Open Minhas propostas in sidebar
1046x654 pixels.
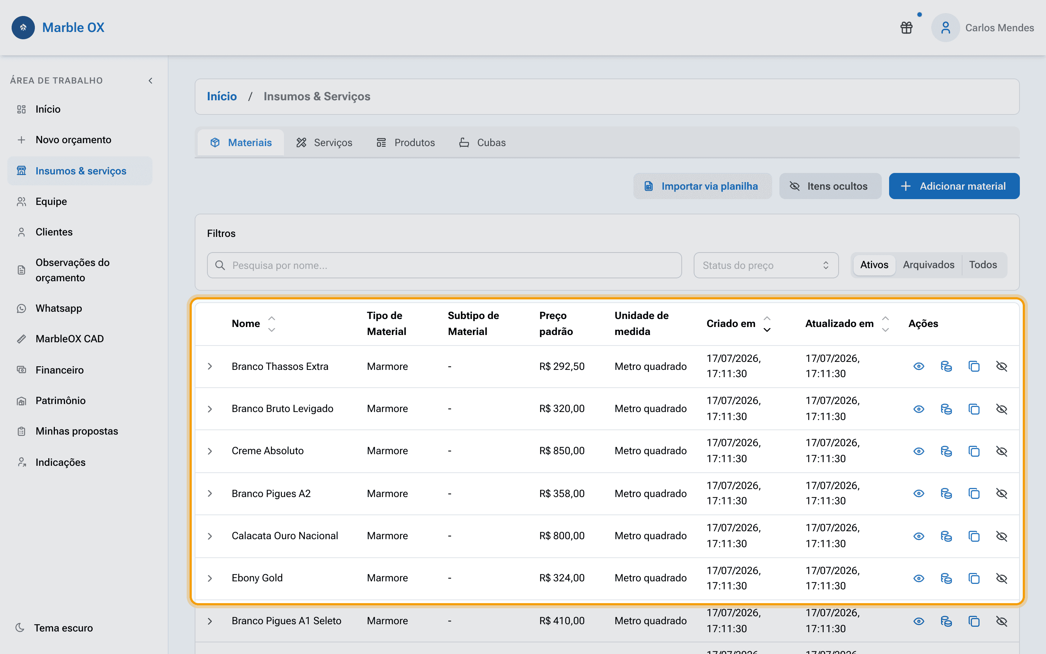coord(80,431)
